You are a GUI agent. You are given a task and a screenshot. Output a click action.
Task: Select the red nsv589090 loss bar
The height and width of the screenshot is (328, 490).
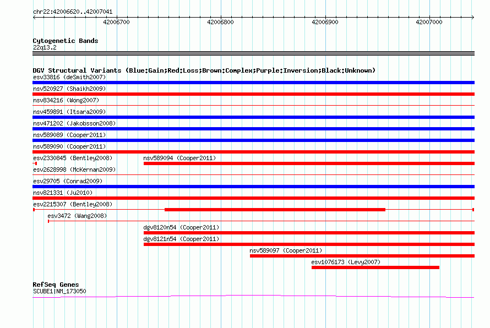[253, 152]
